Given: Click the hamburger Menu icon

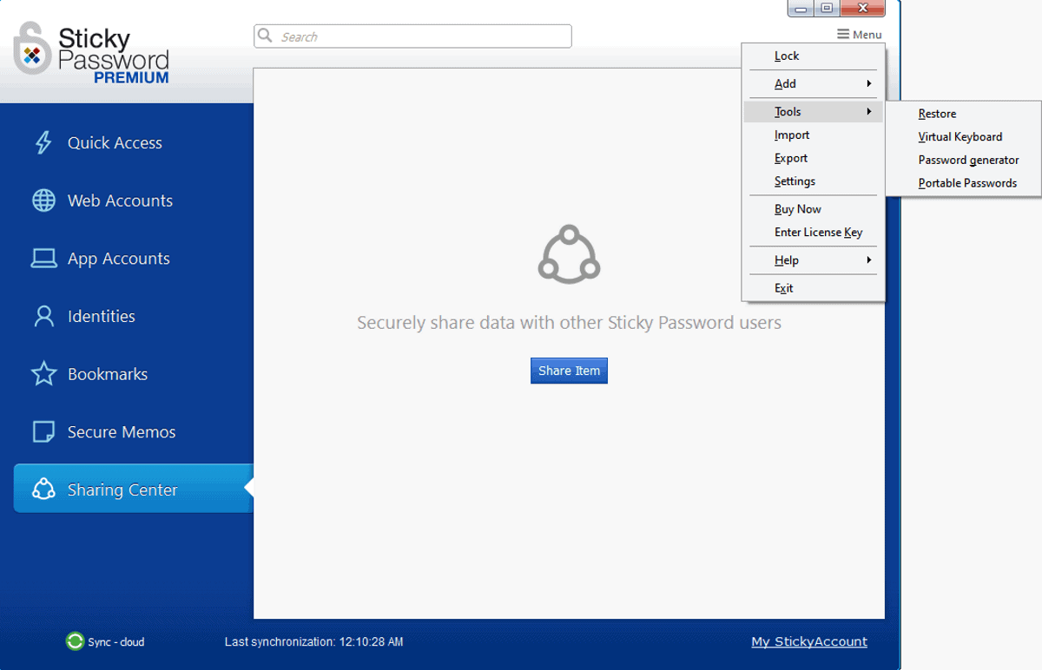Looking at the screenshot, I should click(843, 35).
